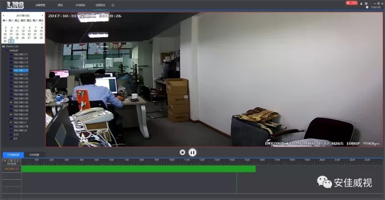The width and height of the screenshot is (385, 200).
Task: Collapse the Device List tree
Action: coord(3,46)
